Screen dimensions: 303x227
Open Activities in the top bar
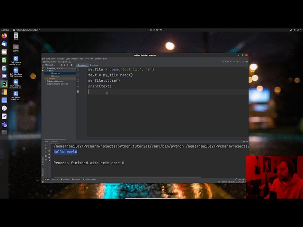[x=5, y=30]
